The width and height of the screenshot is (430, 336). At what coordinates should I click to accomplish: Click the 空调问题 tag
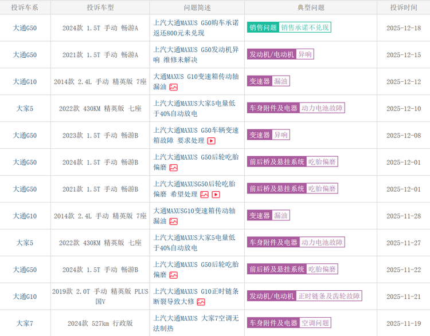[315, 323]
